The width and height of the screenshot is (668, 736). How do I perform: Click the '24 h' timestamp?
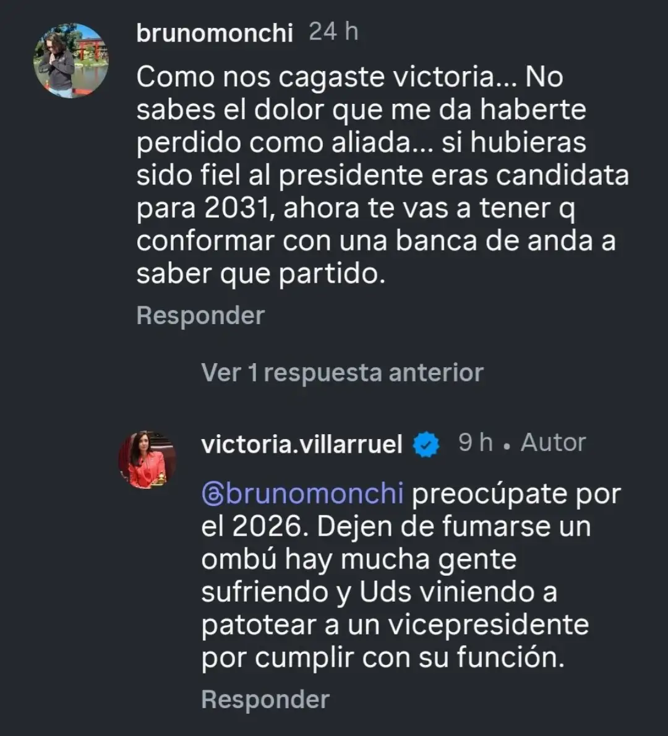[x=333, y=32]
